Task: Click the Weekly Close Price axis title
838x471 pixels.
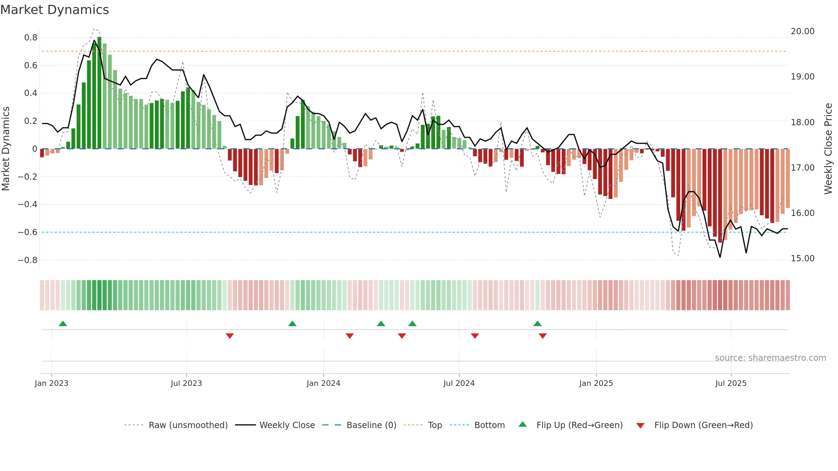Action: click(x=828, y=149)
